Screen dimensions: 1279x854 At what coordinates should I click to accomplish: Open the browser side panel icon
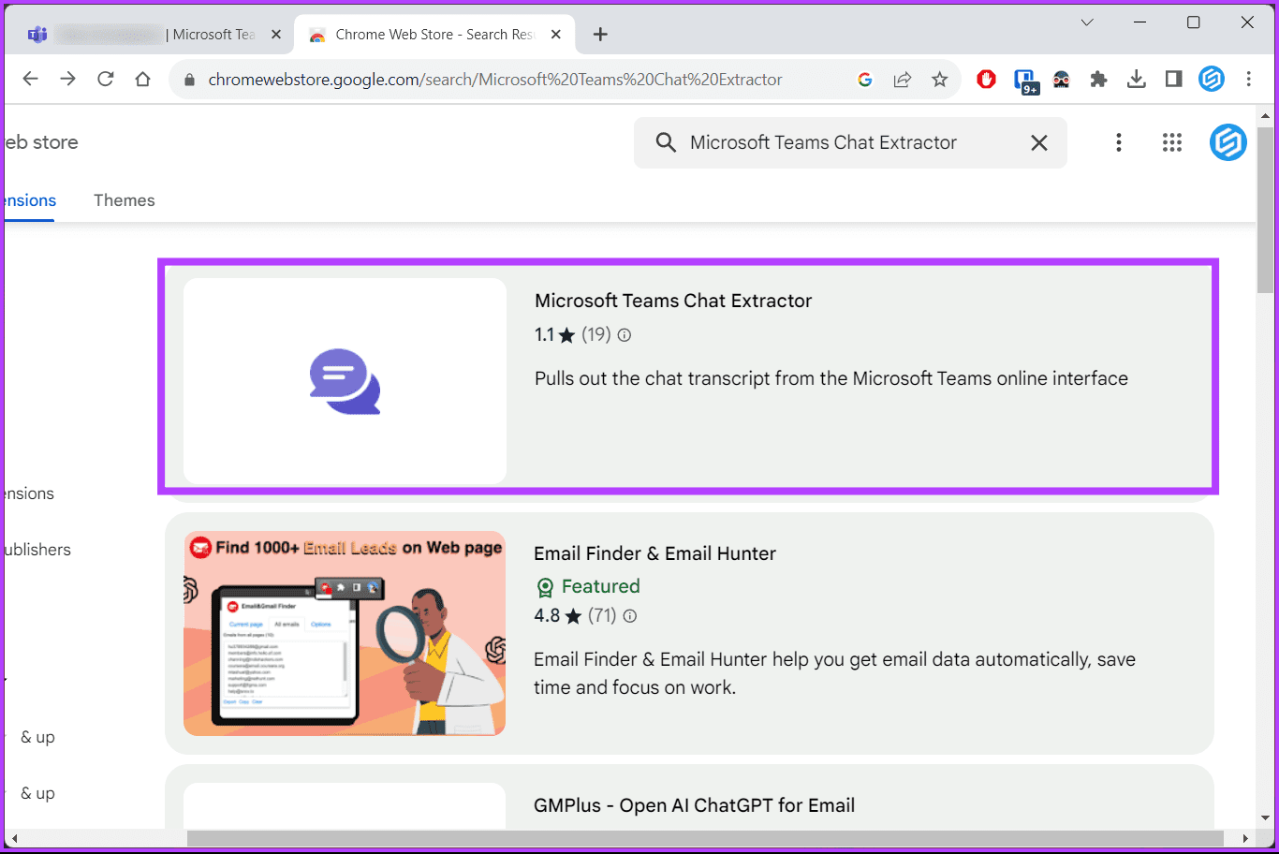1173,80
